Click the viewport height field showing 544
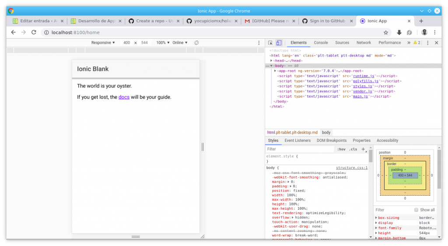Viewport: 448px width, 246px height. 144,42
